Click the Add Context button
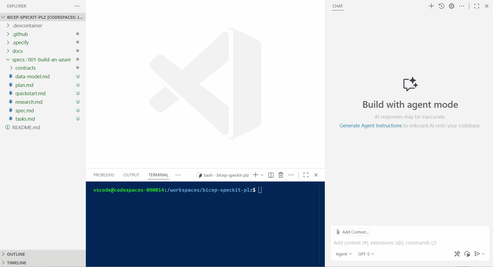 click(x=352, y=232)
